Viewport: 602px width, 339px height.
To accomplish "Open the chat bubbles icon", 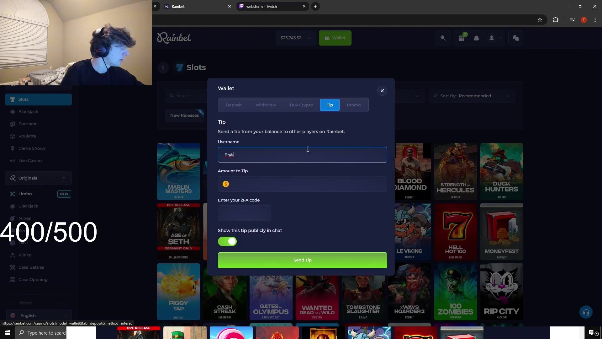I will (x=516, y=38).
